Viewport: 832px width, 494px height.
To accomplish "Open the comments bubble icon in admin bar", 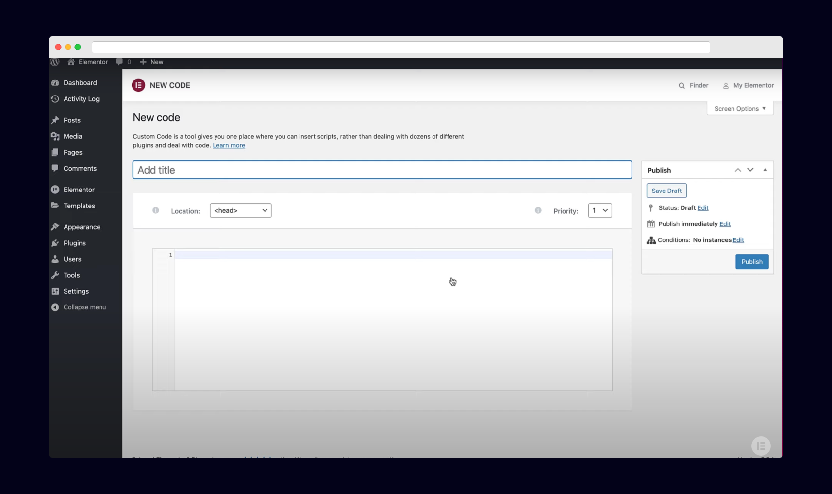I will (x=119, y=62).
